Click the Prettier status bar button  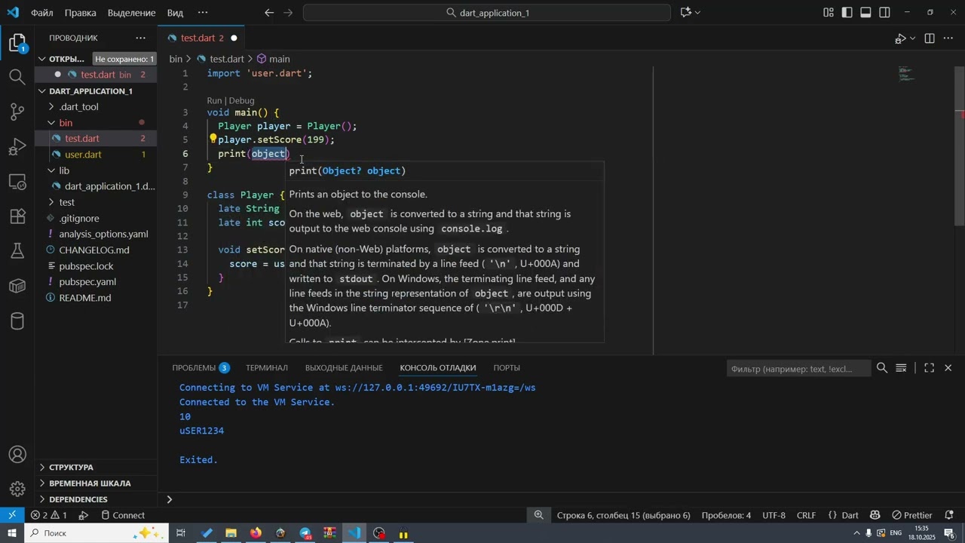point(912,515)
